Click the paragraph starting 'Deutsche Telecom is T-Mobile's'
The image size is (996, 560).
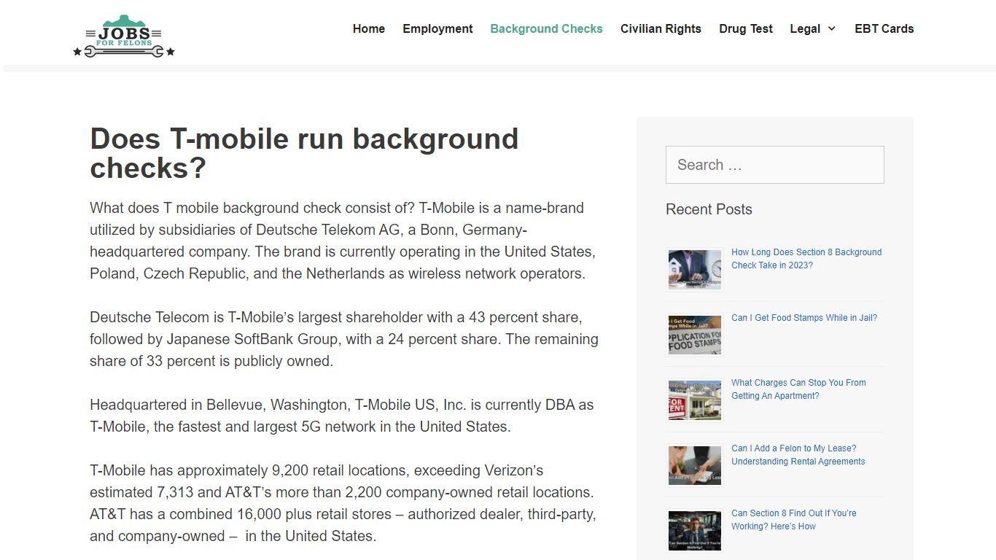[344, 339]
